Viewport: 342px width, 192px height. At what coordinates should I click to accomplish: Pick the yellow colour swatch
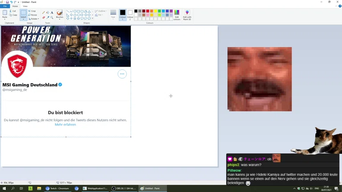[155, 11]
